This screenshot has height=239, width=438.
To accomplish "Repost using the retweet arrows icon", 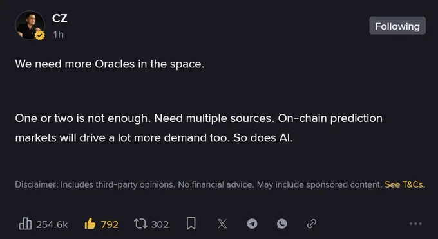I will [x=140, y=224].
